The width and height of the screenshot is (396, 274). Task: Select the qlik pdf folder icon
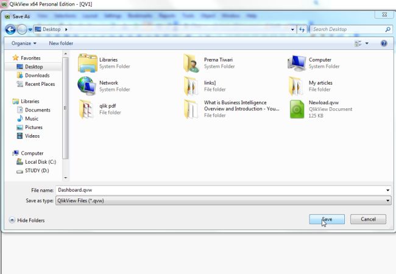[86, 109]
